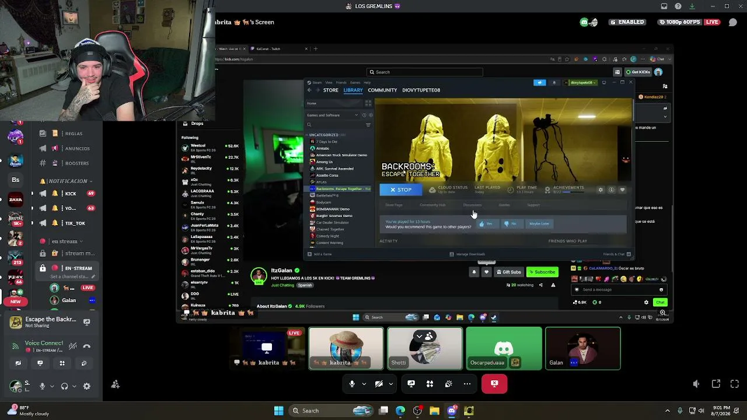Open File Explorer from the Windows taskbar
This screenshot has width=747, height=420.
434,411
